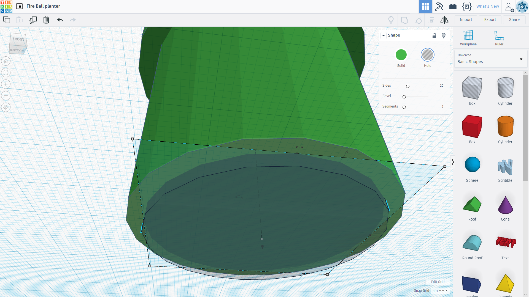Image resolution: width=529 pixels, height=297 pixels.
Task: Click the Paste icon
Action: pos(20,20)
